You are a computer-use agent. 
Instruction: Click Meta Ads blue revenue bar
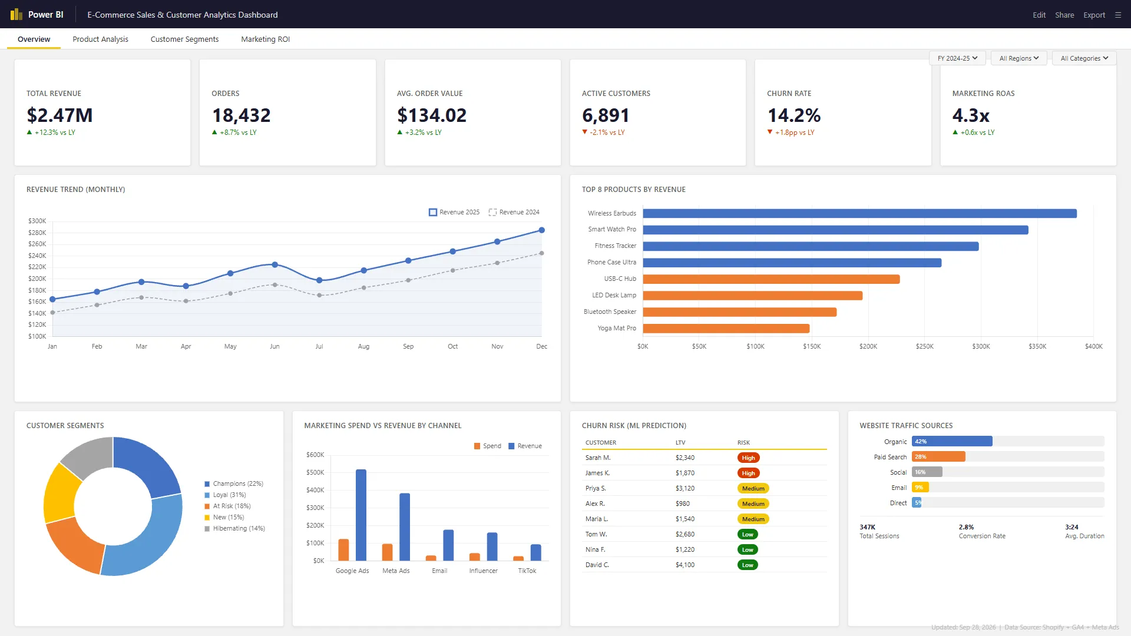coord(405,527)
